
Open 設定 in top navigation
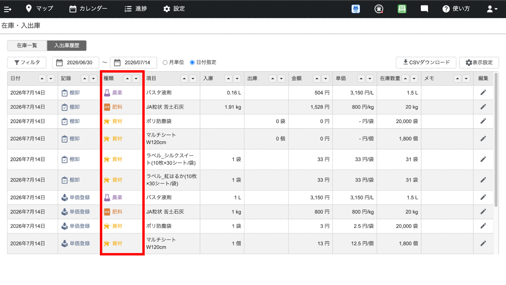[174, 9]
